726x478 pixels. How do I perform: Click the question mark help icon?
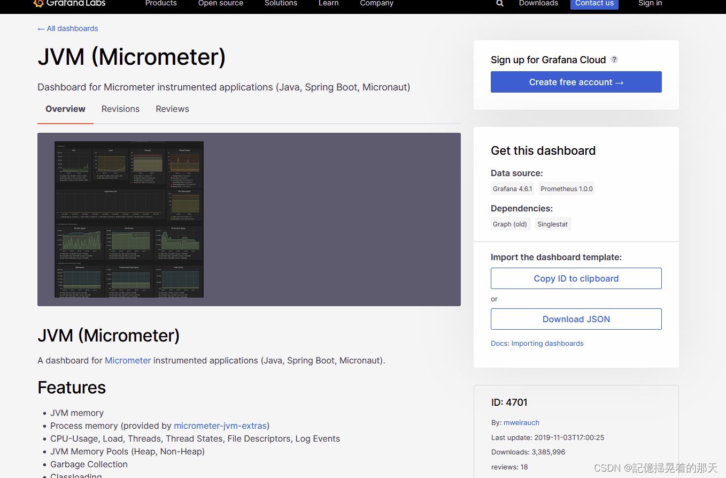tap(614, 59)
